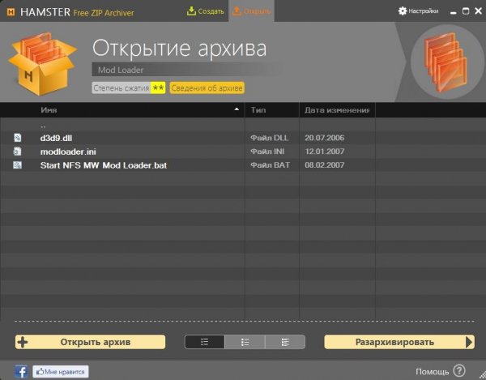The image size is (486, 380).
Task: Minimize the Hamster window
Action: pos(453,12)
